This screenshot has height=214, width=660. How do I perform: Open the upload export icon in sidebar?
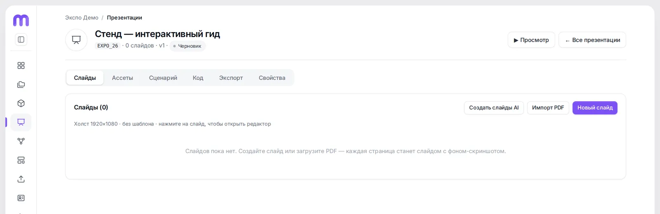pyautogui.click(x=21, y=179)
